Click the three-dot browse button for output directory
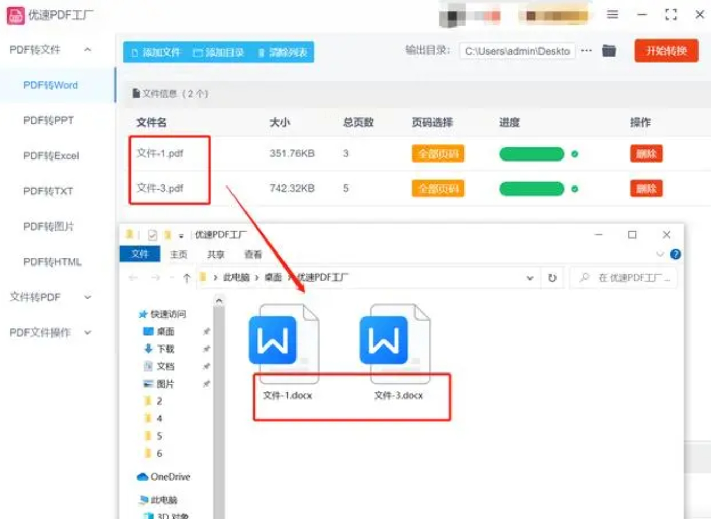The image size is (711, 519). (587, 51)
